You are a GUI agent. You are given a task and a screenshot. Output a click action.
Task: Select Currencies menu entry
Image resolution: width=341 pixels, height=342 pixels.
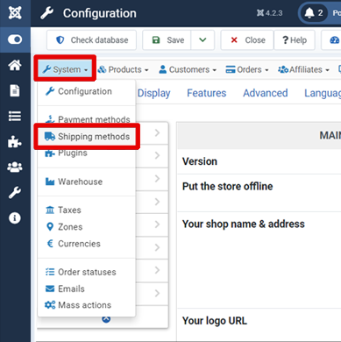pyautogui.click(x=87, y=244)
